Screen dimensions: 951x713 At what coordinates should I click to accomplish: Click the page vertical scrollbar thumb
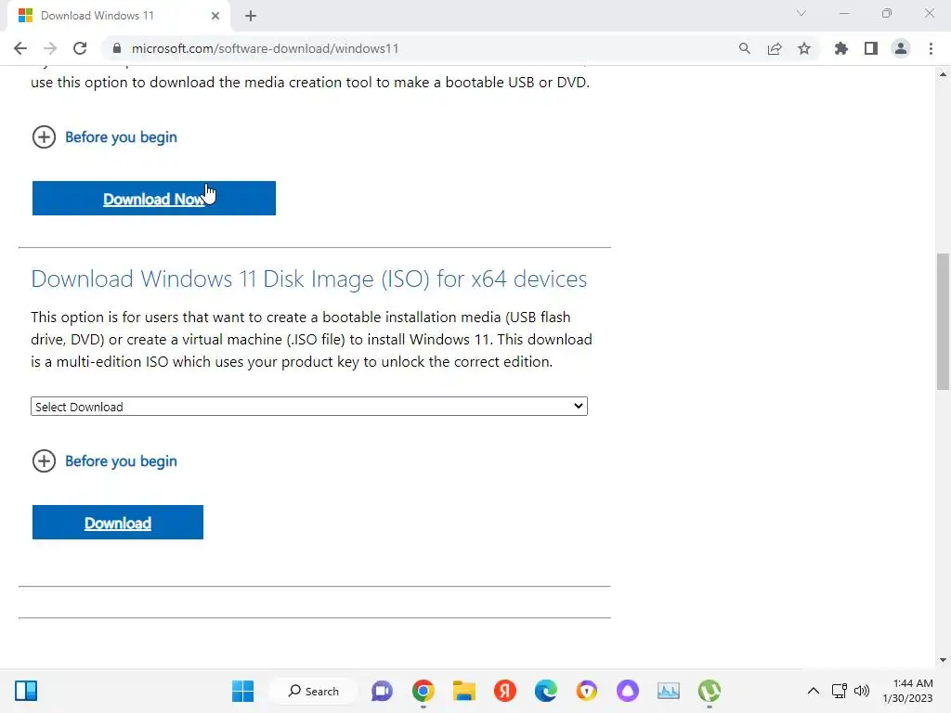click(x=943, y=321)
